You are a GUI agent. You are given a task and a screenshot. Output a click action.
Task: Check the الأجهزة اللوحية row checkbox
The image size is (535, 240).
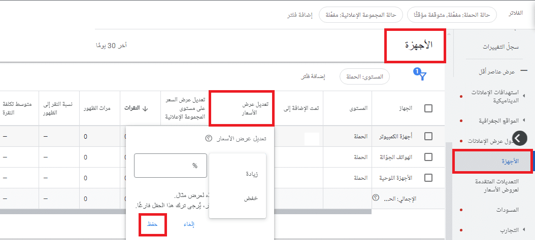pos(428,178)
